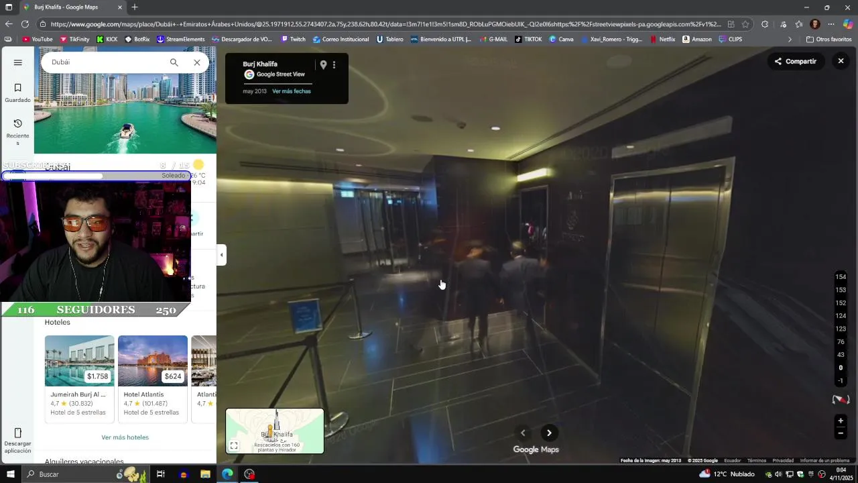This screenshot has height=483, width=858.
Task: Open the Descargar aplicación sidebar item
Action: [18, 441]
